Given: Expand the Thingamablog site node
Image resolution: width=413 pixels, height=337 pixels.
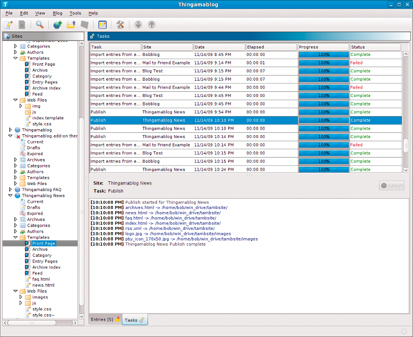Looking at the screenshot, I should point(10,130).
